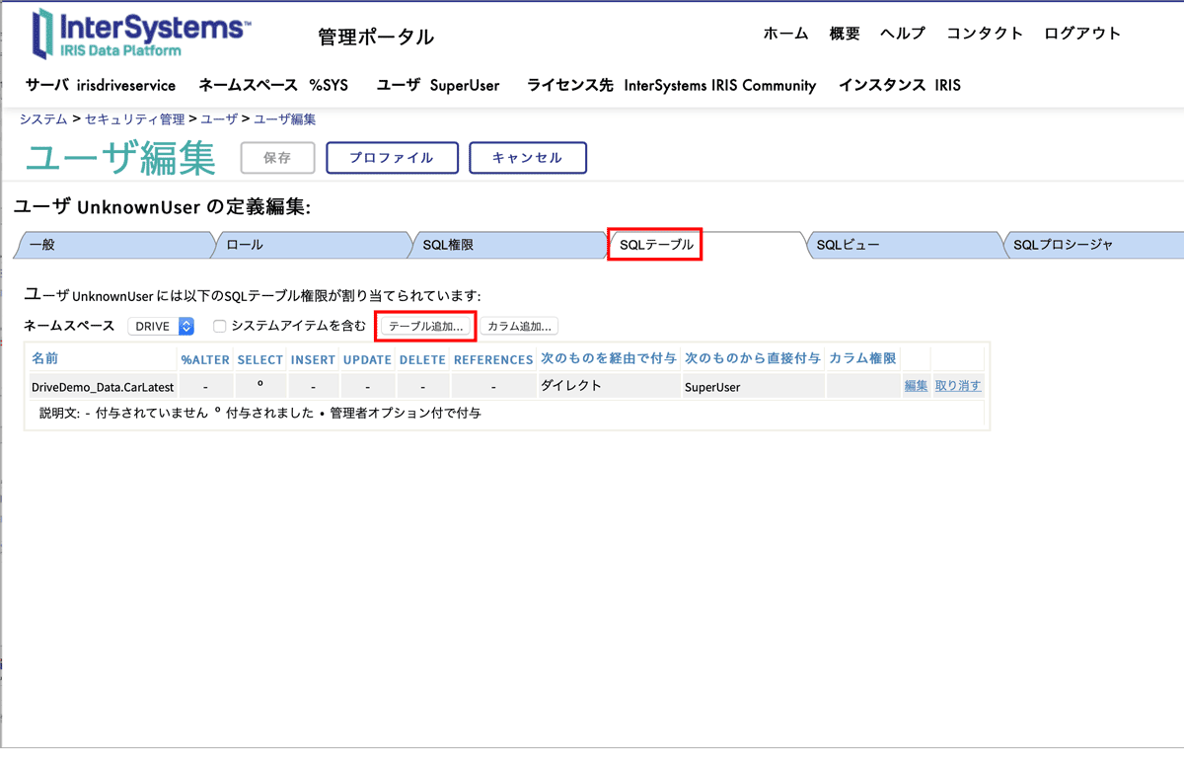This screenshot has height=767, width=1184.
Task: Click インスタンス IRIS value
Action: pos(947,86)
